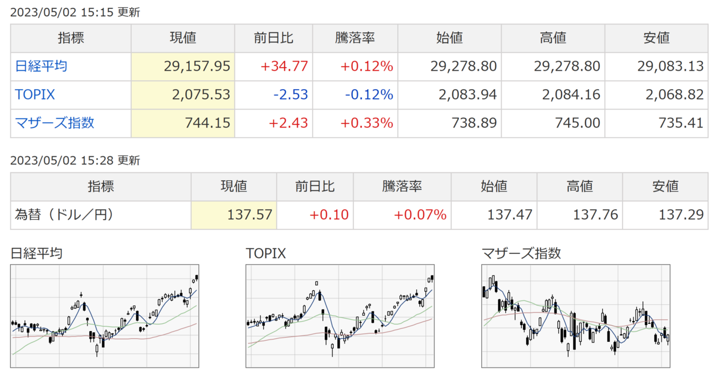Click the TOPIX change rate -0.12%
Screen dimensions: 719x379
click(367, 95)
